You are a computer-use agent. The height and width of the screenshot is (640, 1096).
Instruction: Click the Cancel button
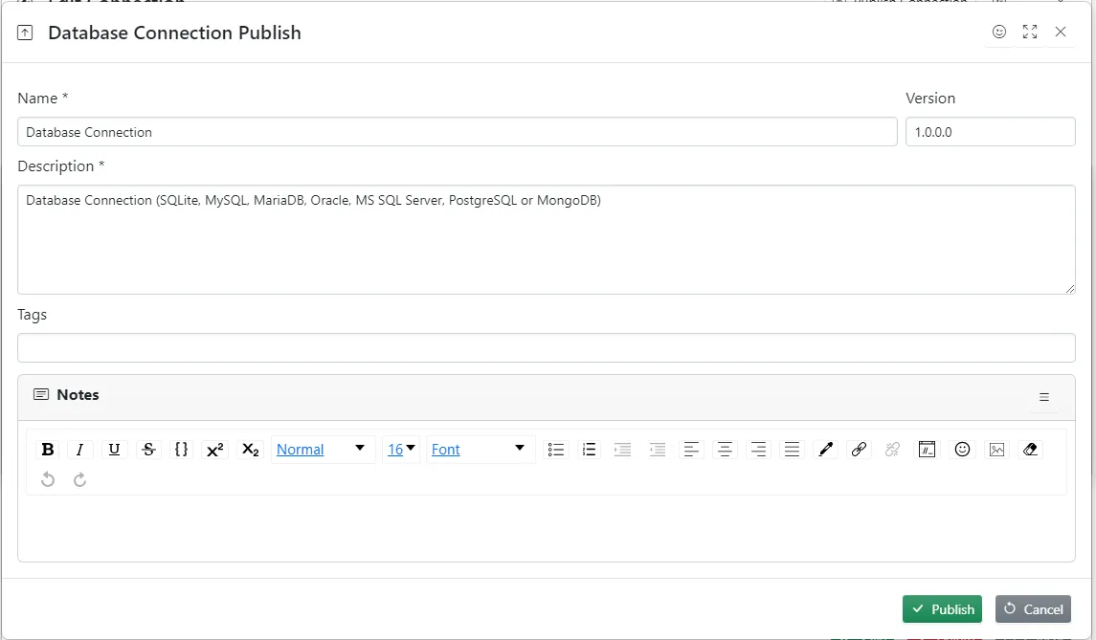coord(1033,608)
